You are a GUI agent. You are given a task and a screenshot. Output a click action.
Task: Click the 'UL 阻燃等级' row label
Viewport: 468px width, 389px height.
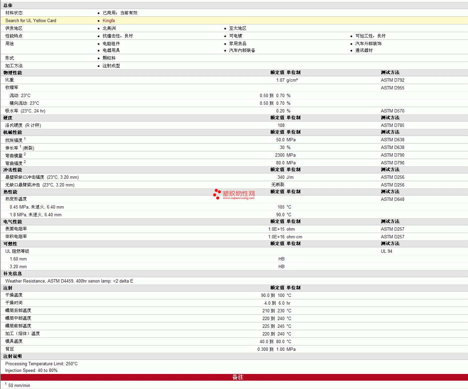17,251
